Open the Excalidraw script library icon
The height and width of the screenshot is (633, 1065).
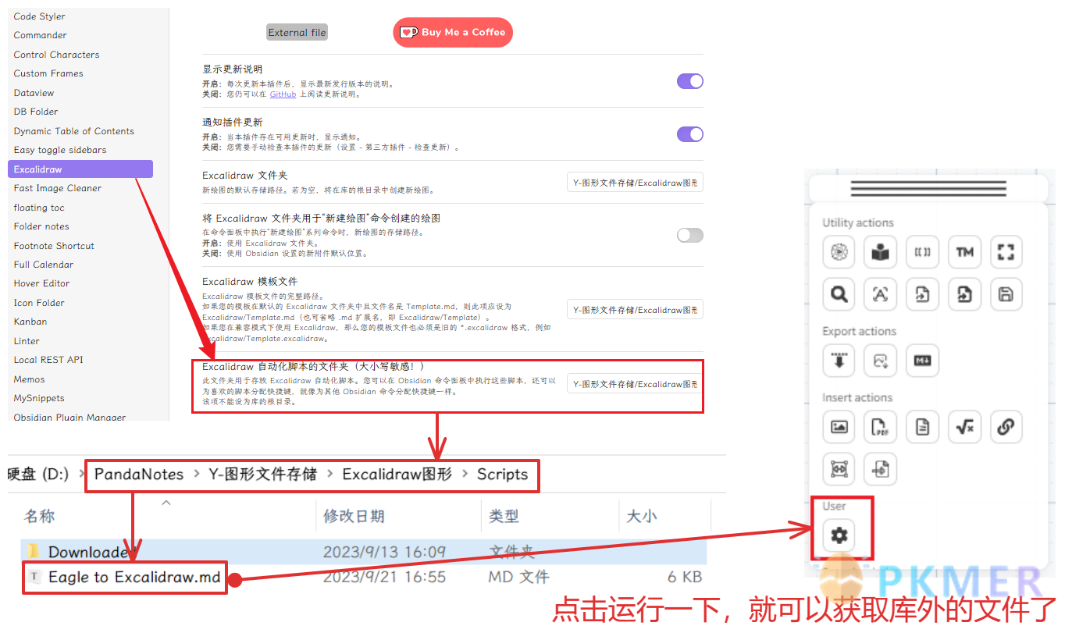point(839,252)
